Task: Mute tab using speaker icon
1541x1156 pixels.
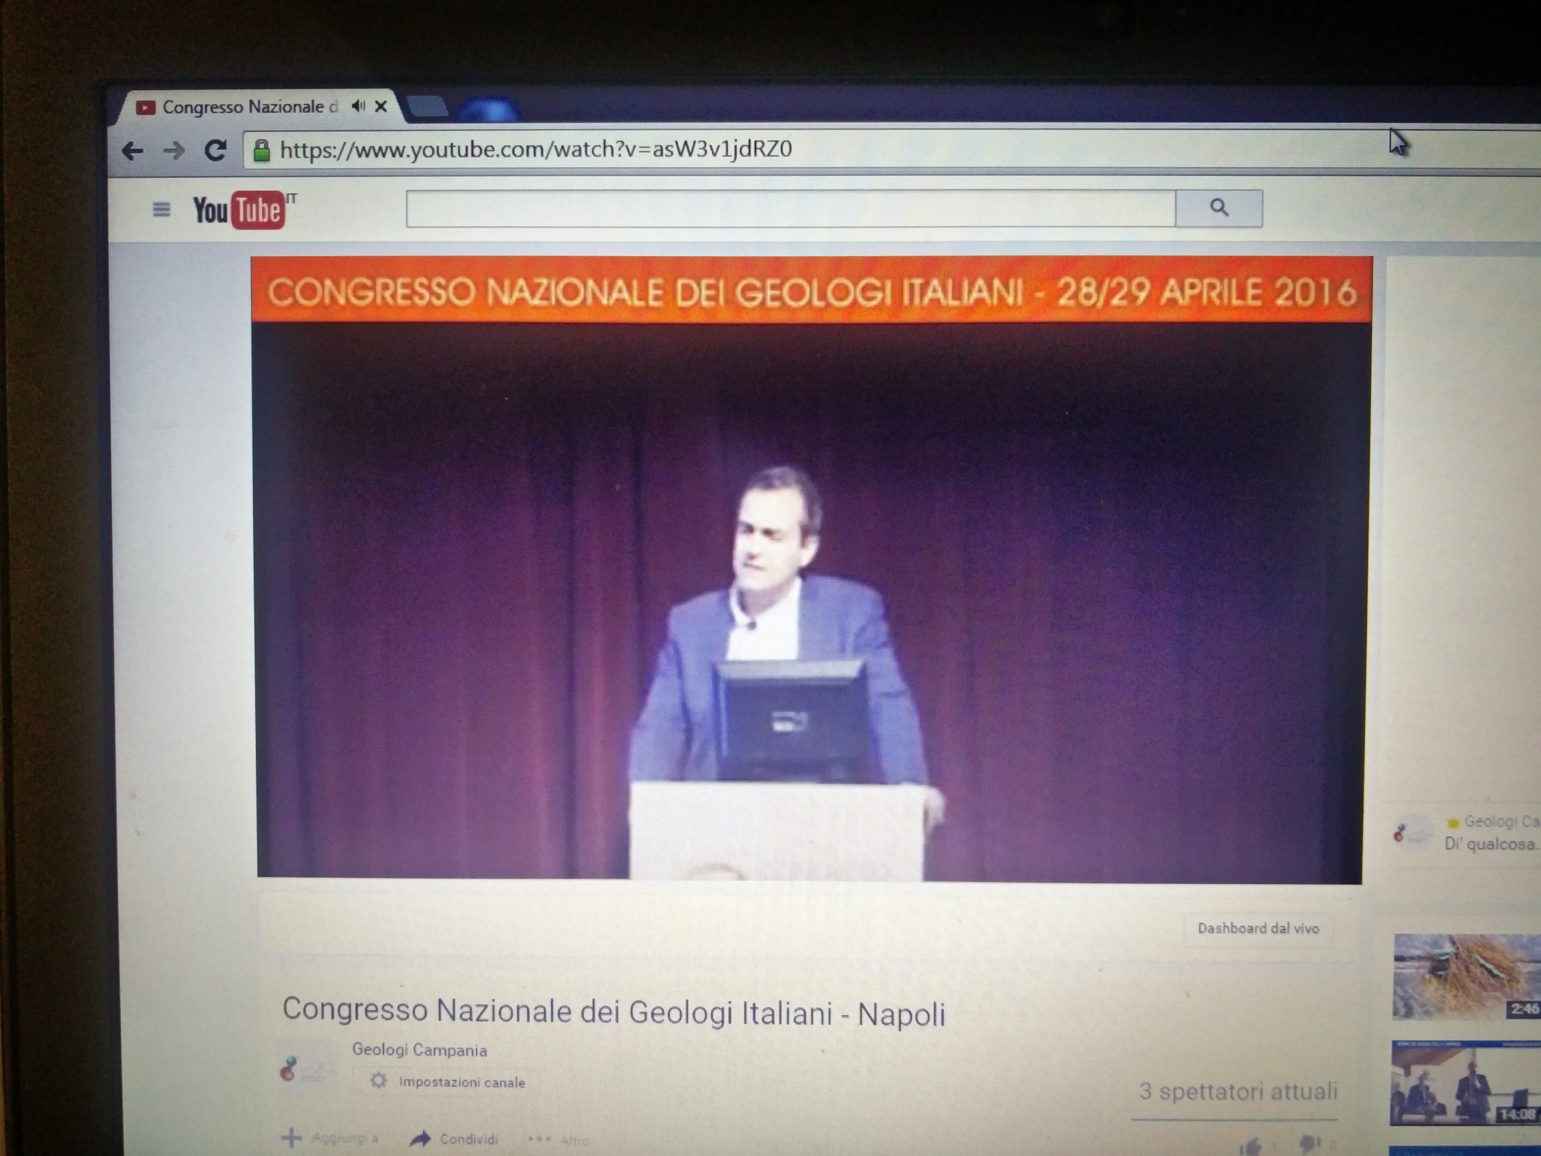Action: pos(358,107)
